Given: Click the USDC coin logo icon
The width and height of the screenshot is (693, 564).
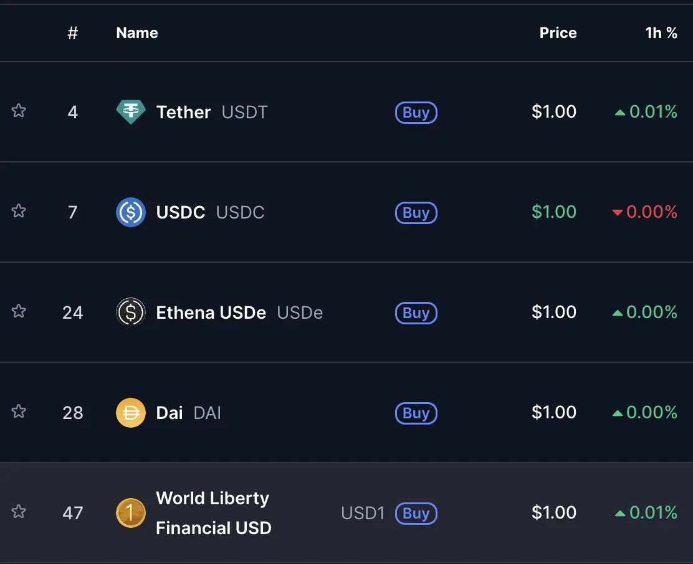Looking at the screenshot, I should [x=131, y=212].
